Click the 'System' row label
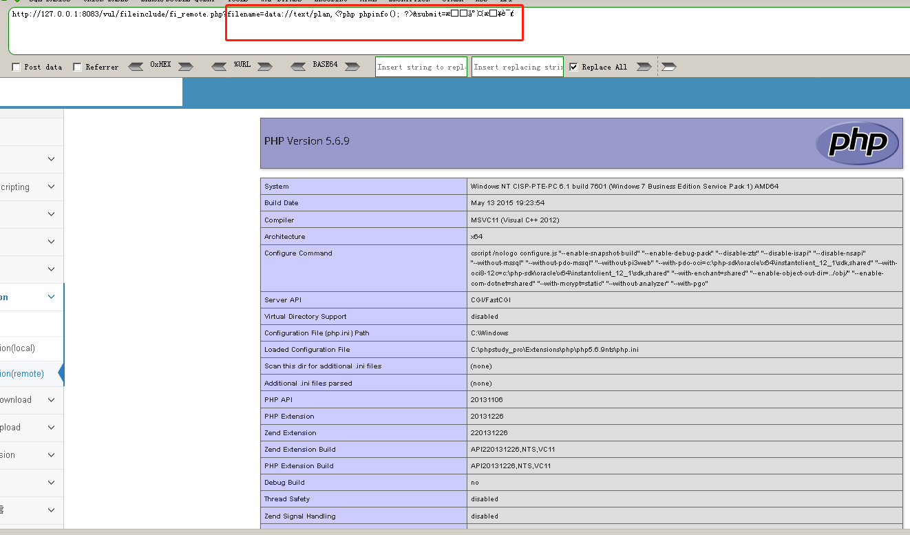Screen dimensions: 910x535 277,187
